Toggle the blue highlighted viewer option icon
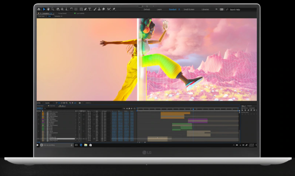The height and width of the screenshot is (176, 295). [59, 103]
